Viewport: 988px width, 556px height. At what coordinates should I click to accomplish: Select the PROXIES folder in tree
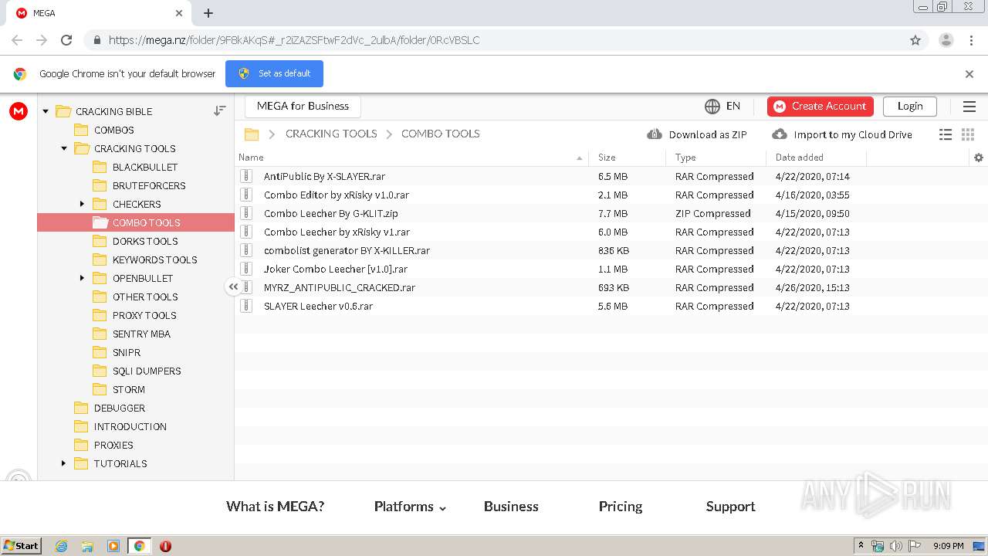[x=113, y=445]
